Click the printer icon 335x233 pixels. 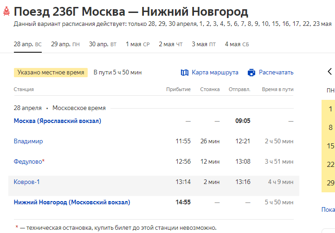coord(251,73)
